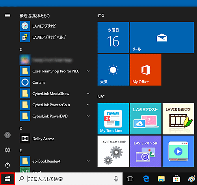Click the Task View taskbar icon

130,179
